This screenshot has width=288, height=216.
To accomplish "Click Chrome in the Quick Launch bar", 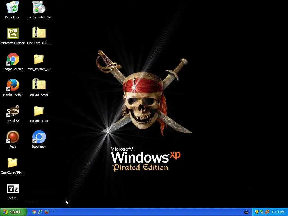I will (34, 212).
